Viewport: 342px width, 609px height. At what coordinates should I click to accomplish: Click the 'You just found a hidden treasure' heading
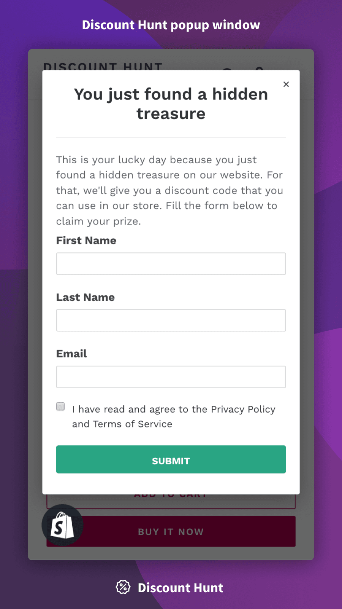171,104
